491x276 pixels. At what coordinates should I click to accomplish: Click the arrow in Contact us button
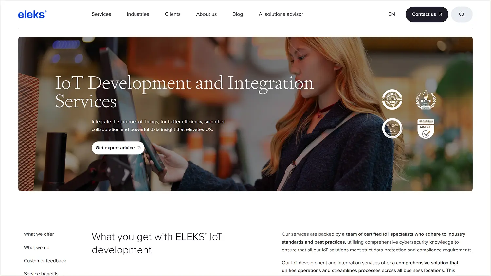click(x=440, y=14)
